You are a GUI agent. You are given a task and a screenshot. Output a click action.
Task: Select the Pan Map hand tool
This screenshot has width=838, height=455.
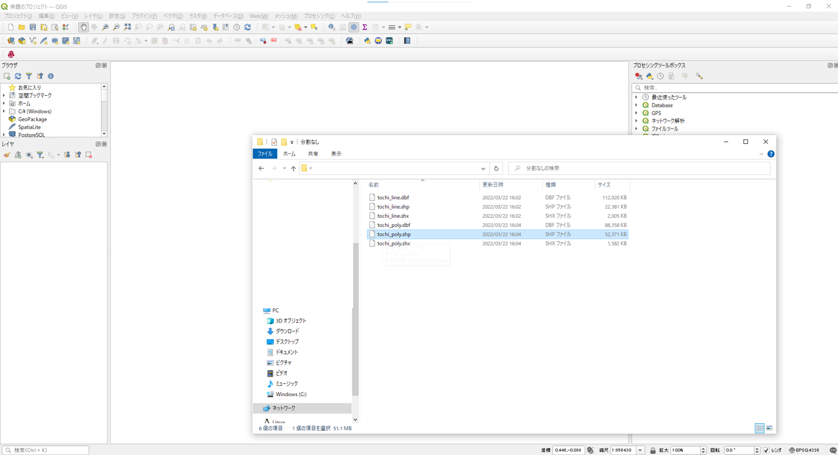tap(83, 27)
